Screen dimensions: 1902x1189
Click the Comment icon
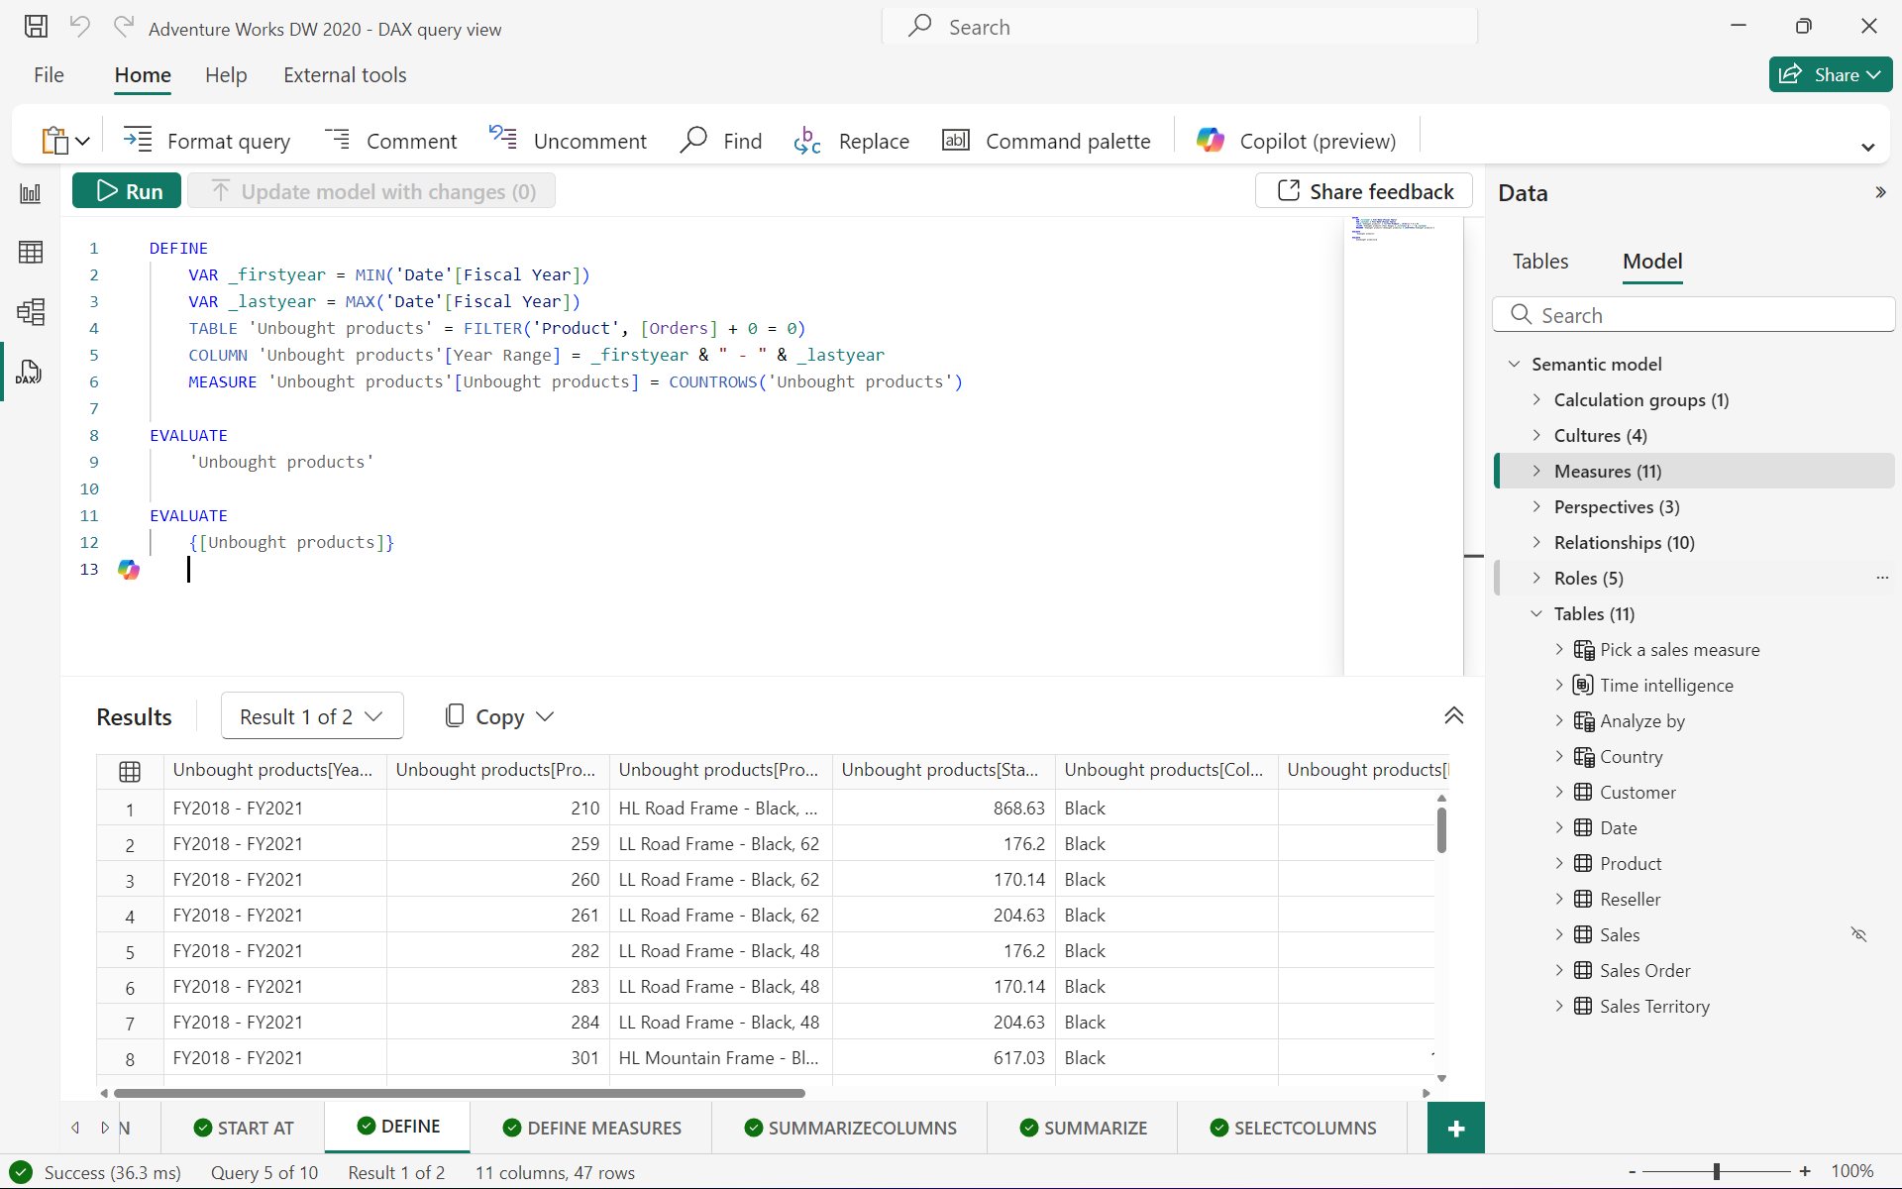pos(338,139)
